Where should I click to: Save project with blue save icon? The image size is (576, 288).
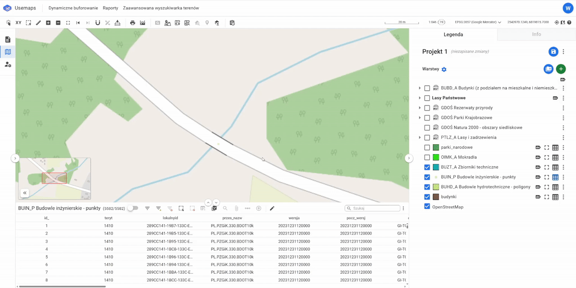click(x=553, y=52)
